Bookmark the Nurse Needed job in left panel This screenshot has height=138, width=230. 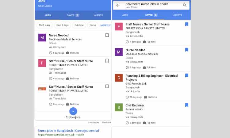(107, 35)
